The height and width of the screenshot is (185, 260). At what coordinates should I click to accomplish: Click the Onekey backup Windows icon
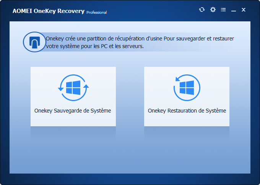tap(73, 88)
